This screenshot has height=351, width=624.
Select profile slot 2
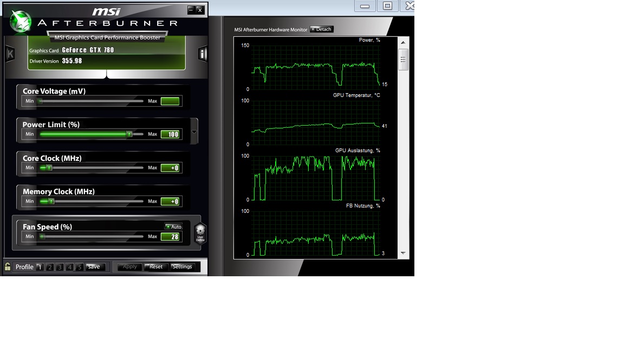click(50, 267)
